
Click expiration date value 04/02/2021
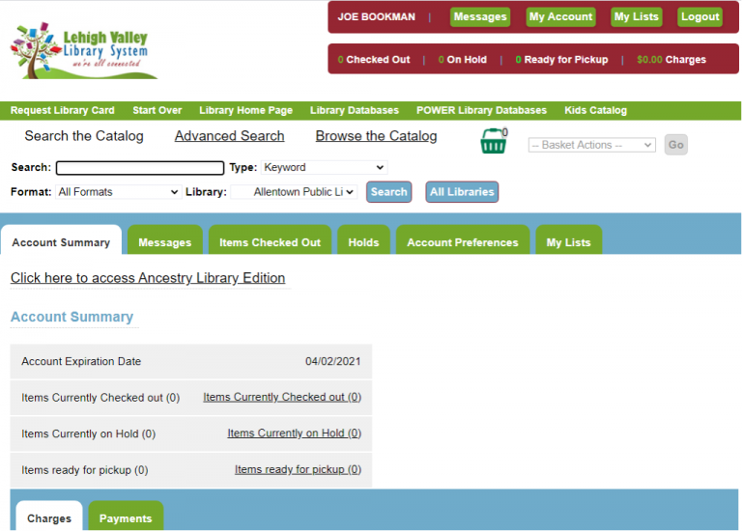tap(332, 362)
